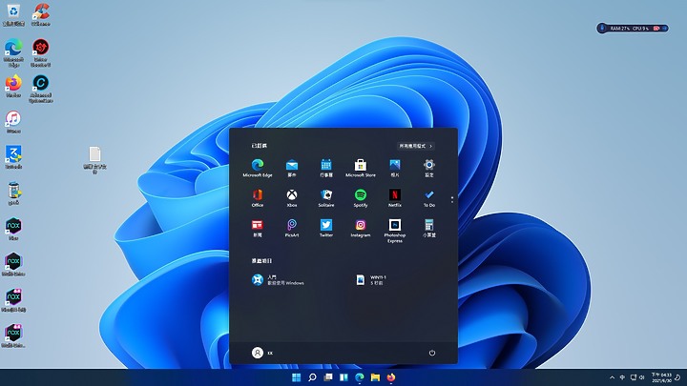The image size is (687, 386).
Task: Select the iTunes desktop shortcut
Action: pos(13,122)
